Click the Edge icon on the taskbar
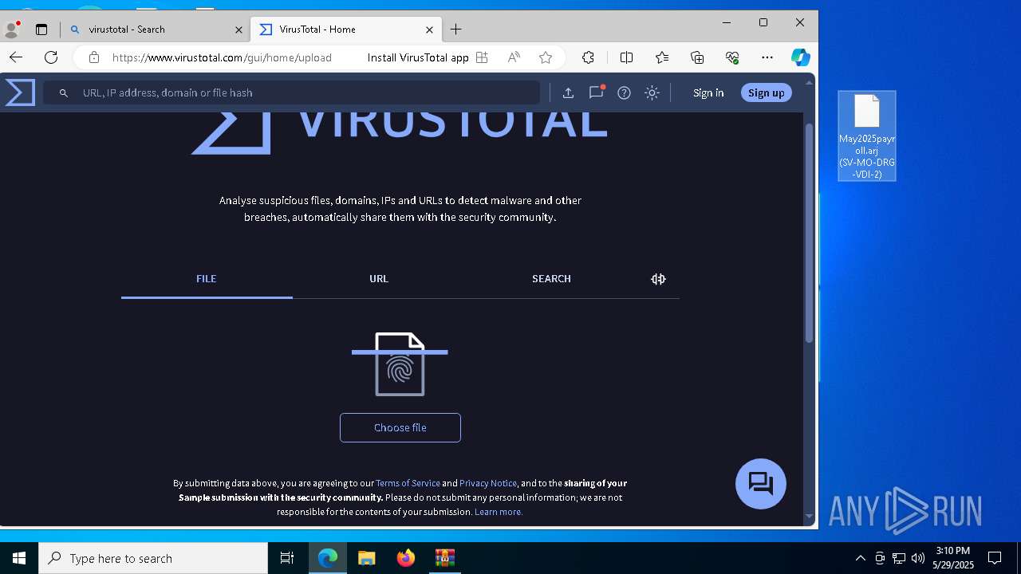1021x574 pixels. (x=328, y=558)
